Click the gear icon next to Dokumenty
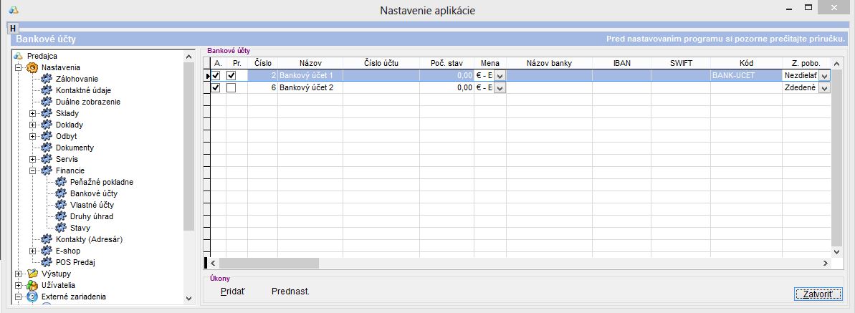Screen dimensions: 855x313 pos(47,148)
